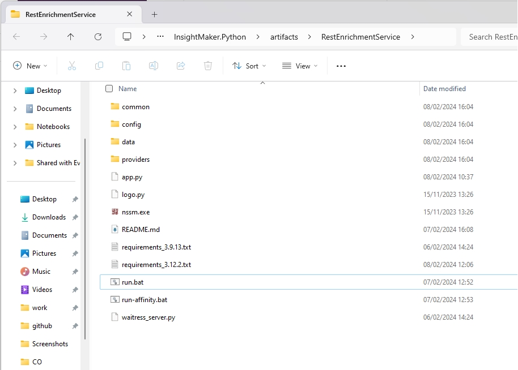Navigate to artifacts in breadcrumb path

coord(283,37)
